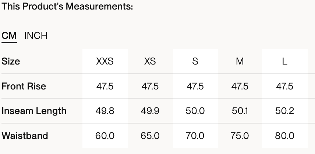Select the XXS size column header

[105, 62]
